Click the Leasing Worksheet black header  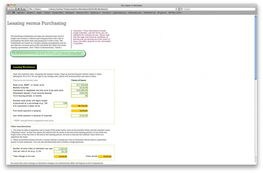click(24, 67)
